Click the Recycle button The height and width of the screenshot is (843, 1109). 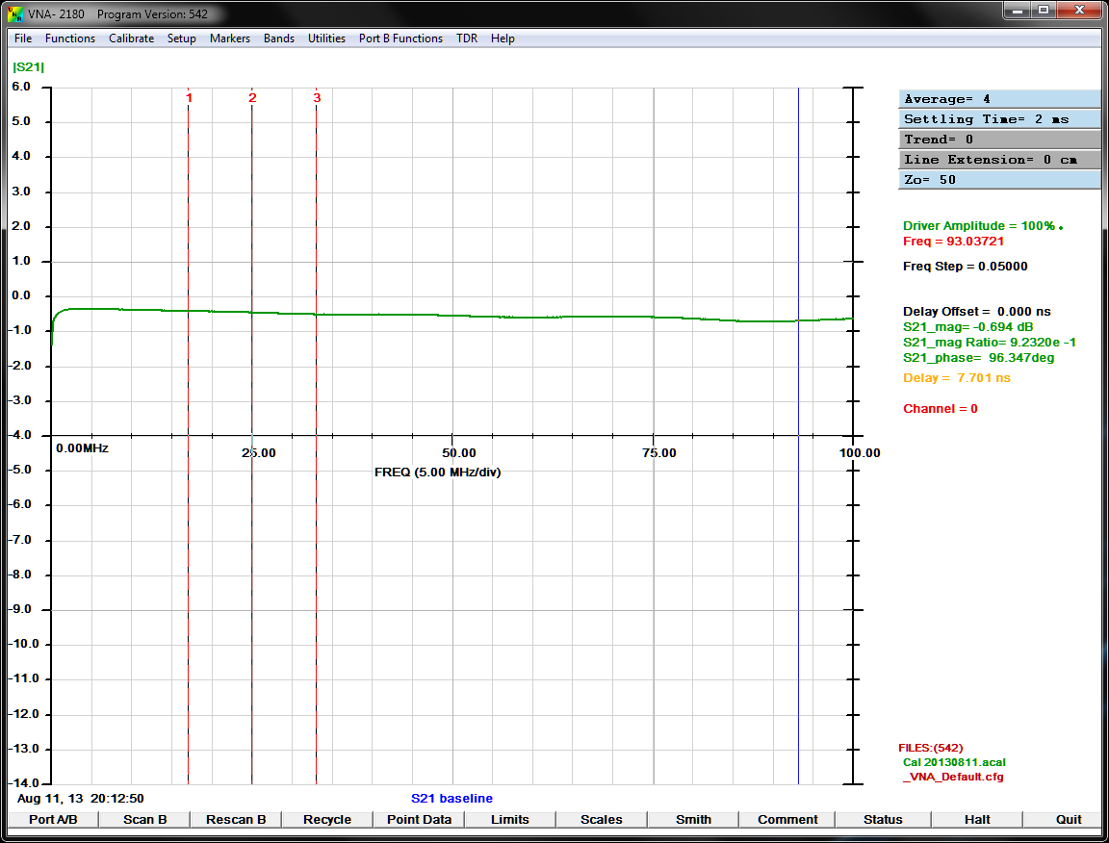pos(327,820)
